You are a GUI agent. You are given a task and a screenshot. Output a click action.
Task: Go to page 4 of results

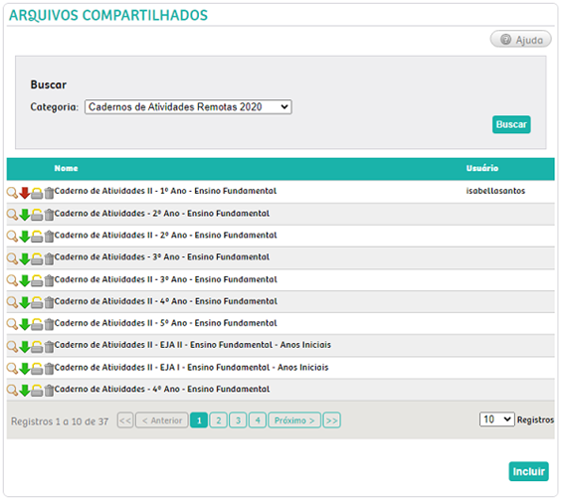tap(258, 420)
